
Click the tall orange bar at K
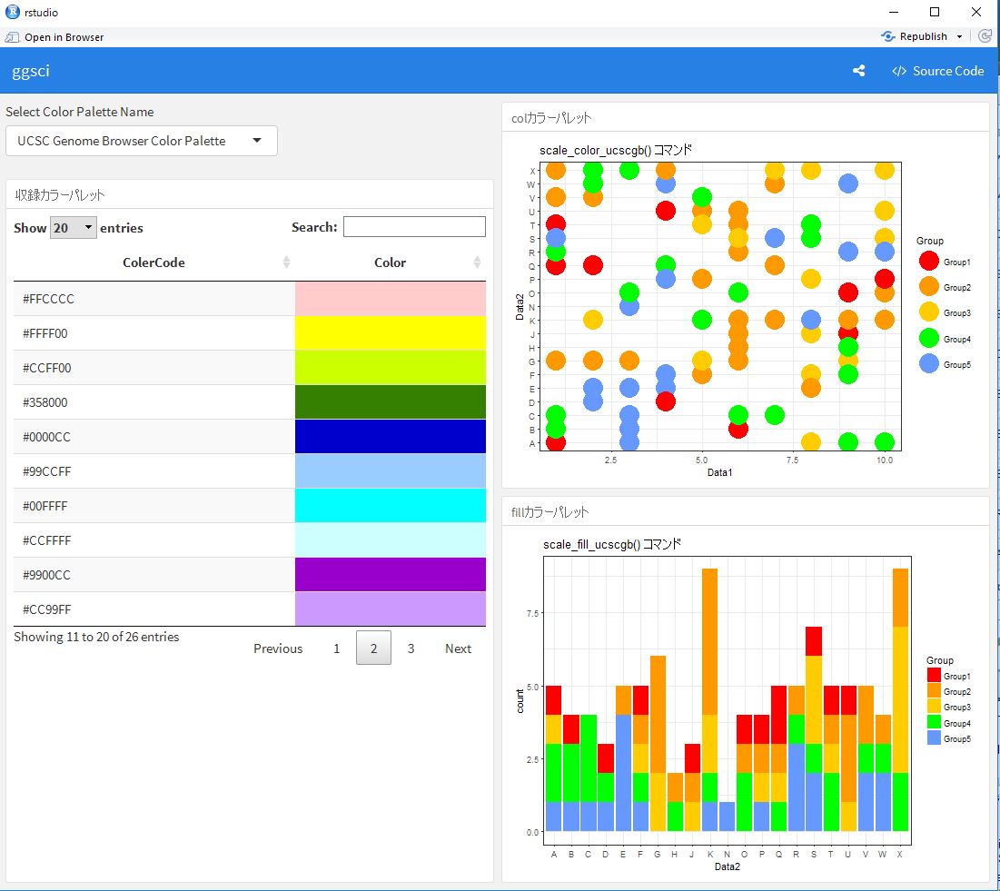(x=710, y=641)
